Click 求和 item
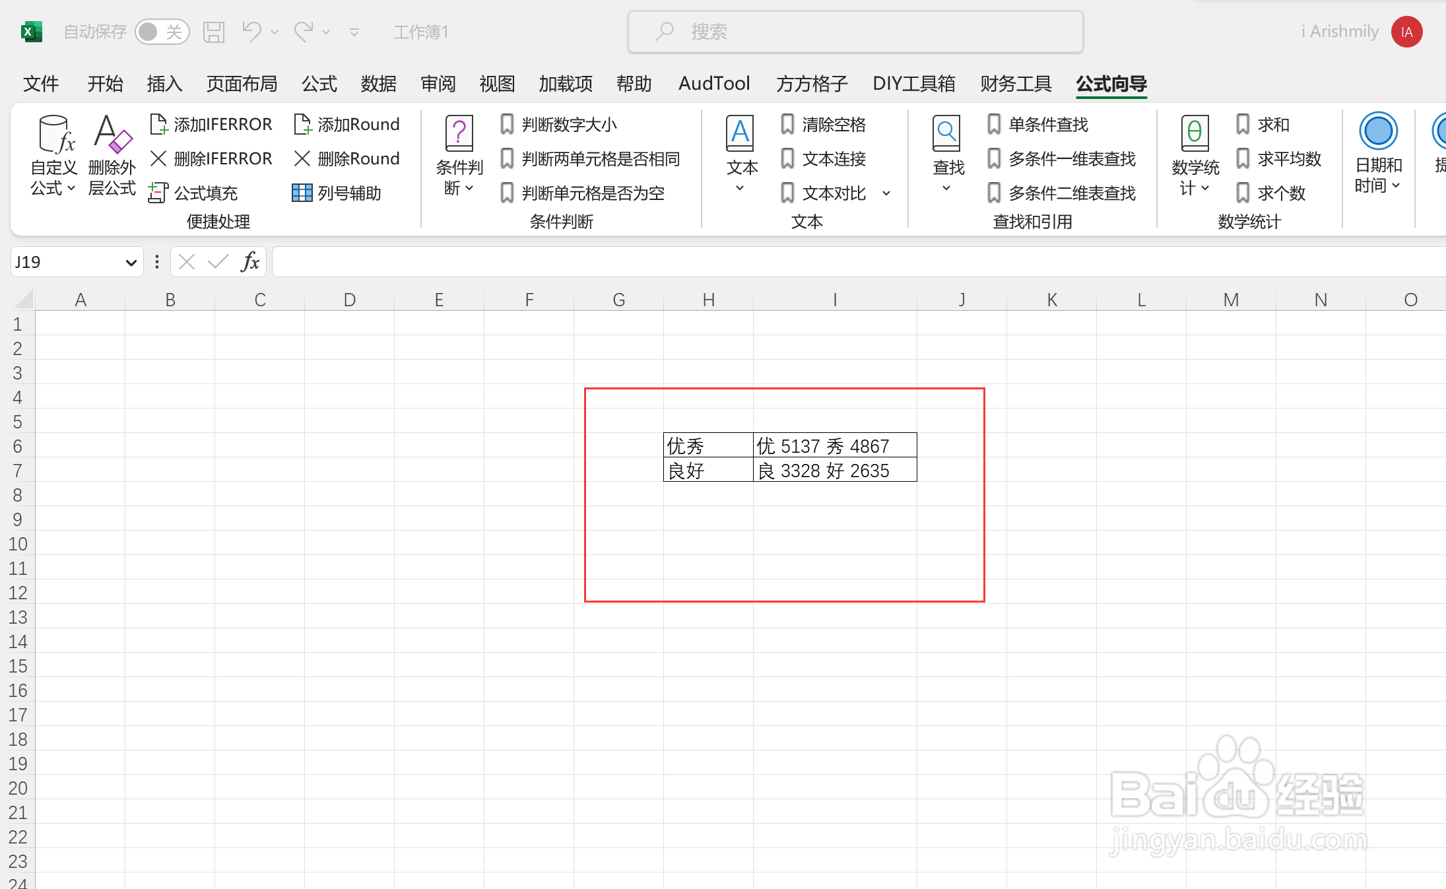The width and height of the screenshot is (1446, 889). tap(1263, 124)
